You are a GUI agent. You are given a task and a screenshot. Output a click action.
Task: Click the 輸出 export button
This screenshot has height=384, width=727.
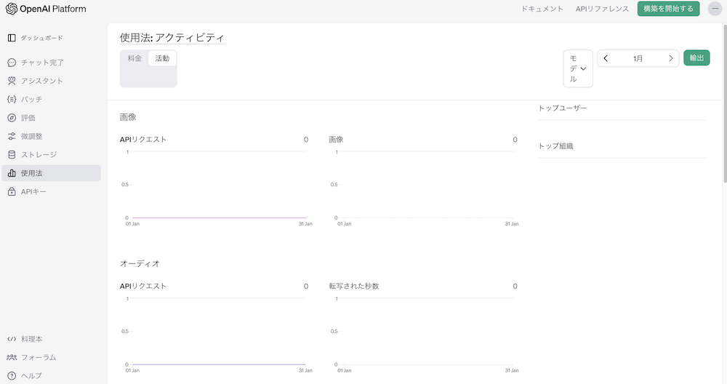pyautogui.click(x=696, y=58)
